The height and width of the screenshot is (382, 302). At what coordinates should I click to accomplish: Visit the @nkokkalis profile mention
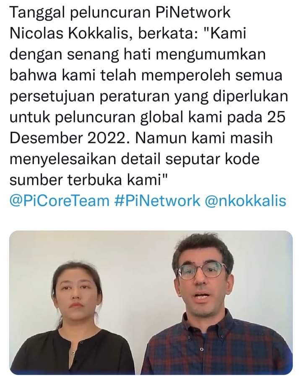click(x=246, y=201)
